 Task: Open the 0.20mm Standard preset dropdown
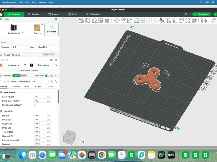26,82
